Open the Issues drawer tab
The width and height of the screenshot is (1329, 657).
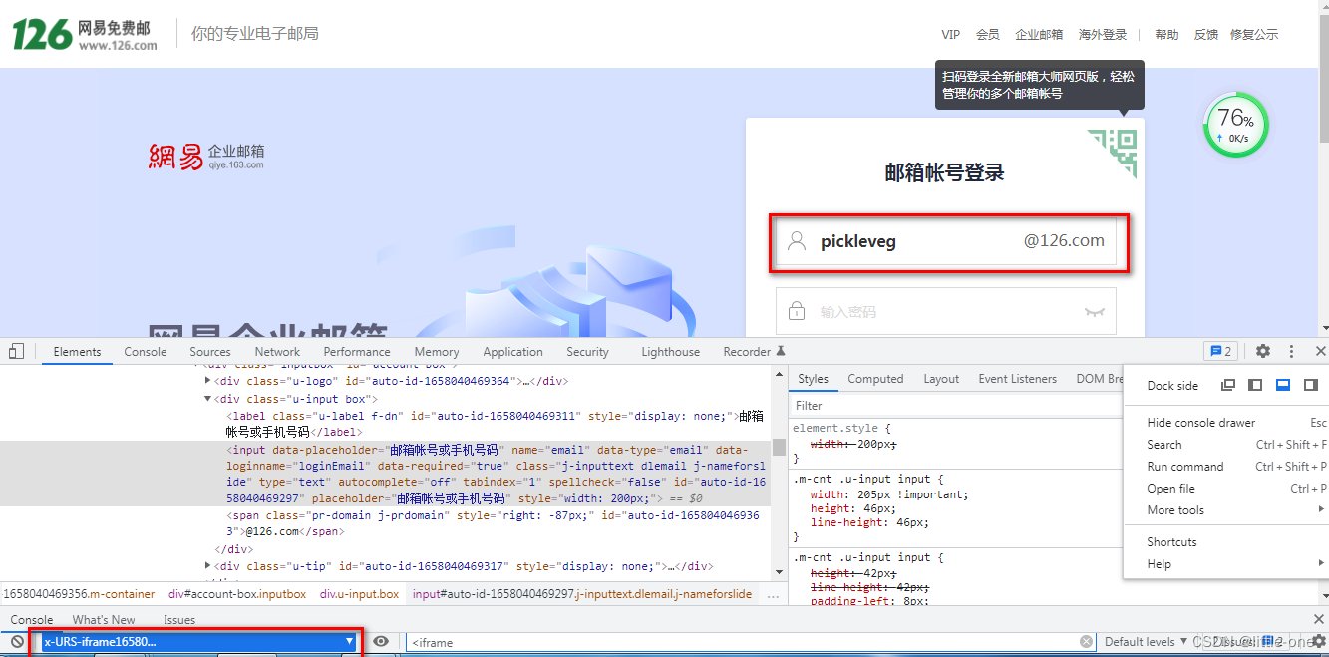pos(179,620)
